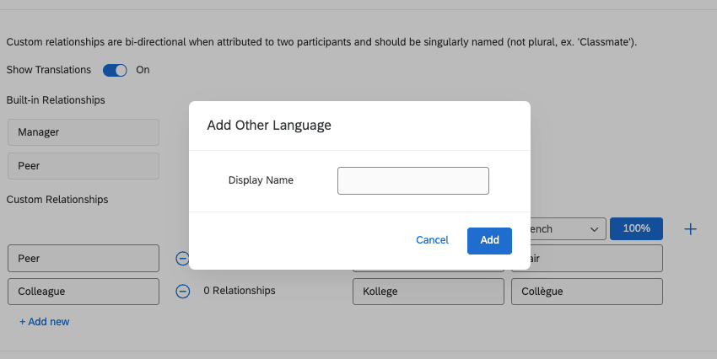Click the Display Name text field

[413, 180]
